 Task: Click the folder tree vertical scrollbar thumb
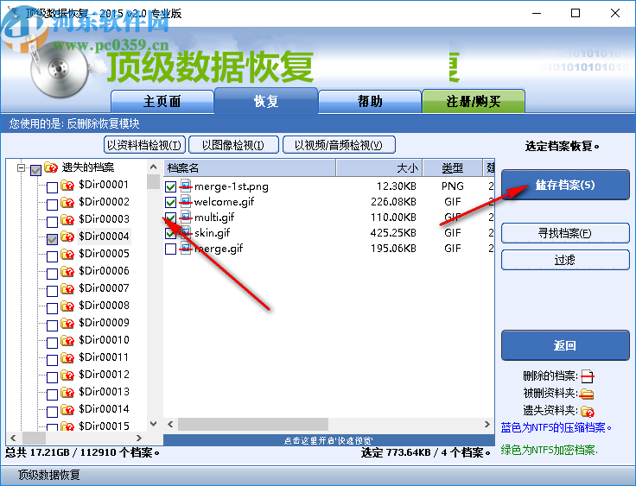point(153,181)
